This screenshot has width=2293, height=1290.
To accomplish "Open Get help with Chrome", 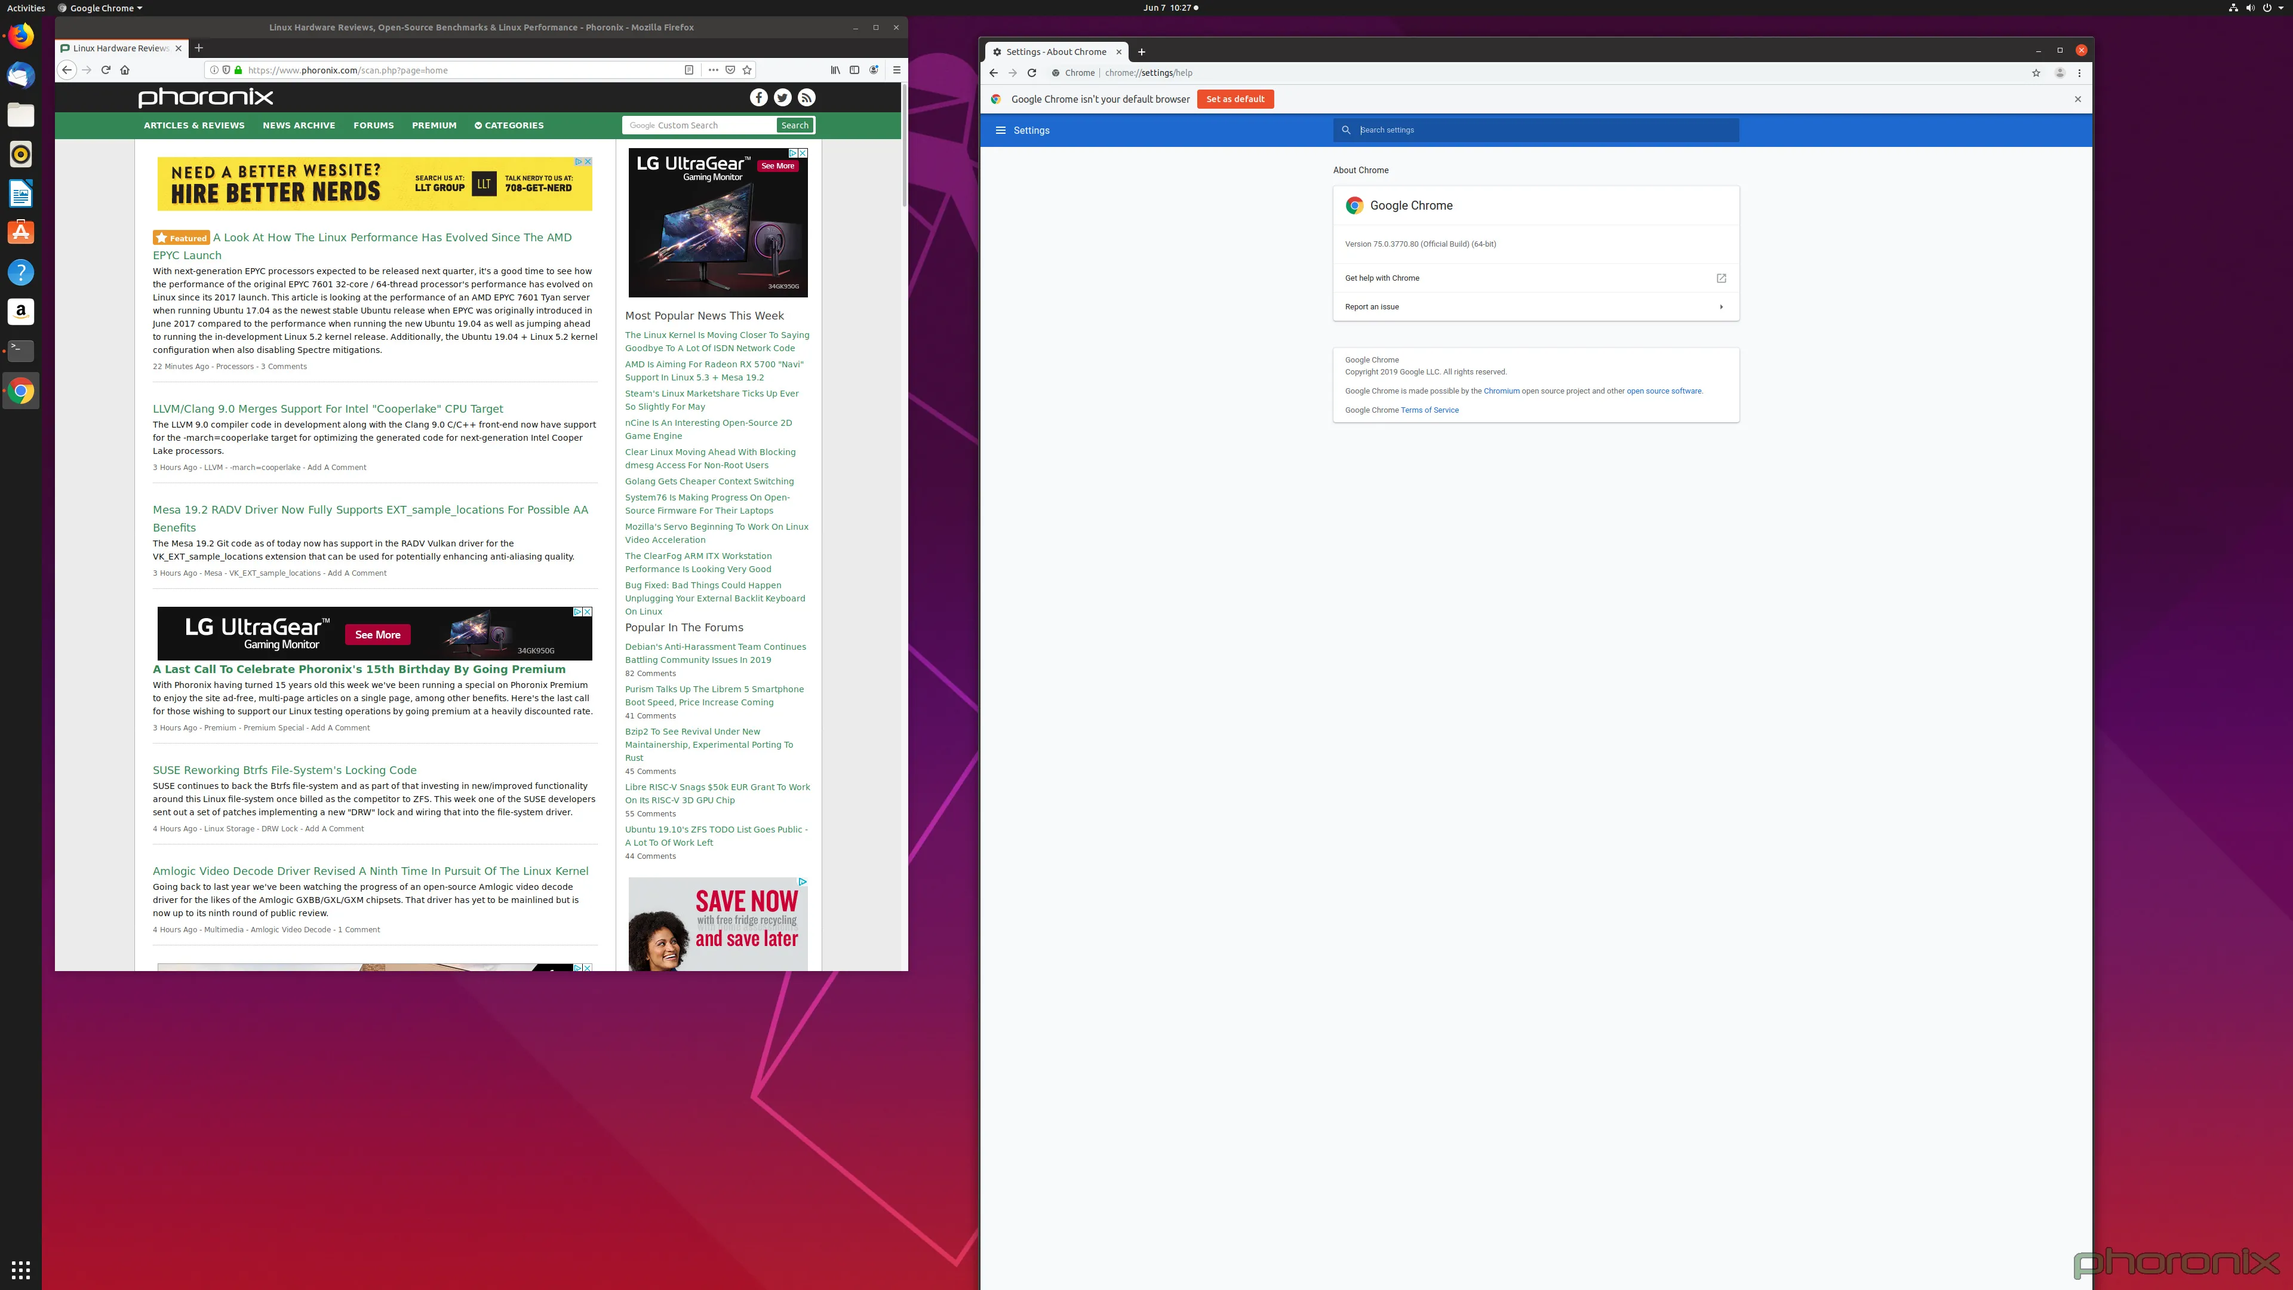I will pos(1535,279).
